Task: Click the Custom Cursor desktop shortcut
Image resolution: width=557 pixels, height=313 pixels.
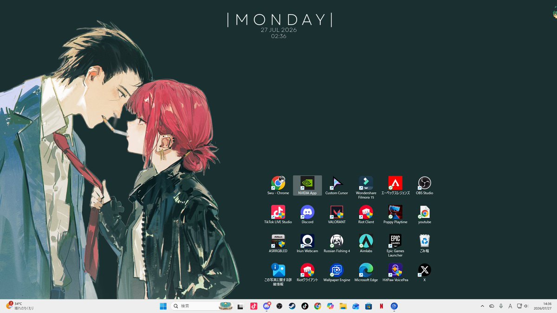Action: click(337, 185)
